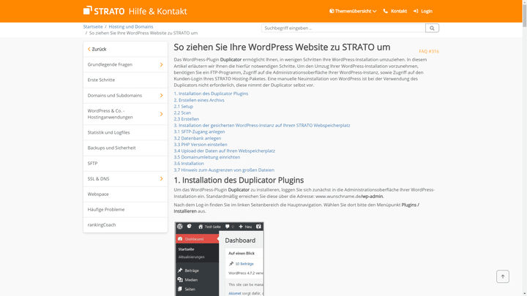
Task: Focus the Suchbegriff eingeben search field
Action: [x=343, y=29]
